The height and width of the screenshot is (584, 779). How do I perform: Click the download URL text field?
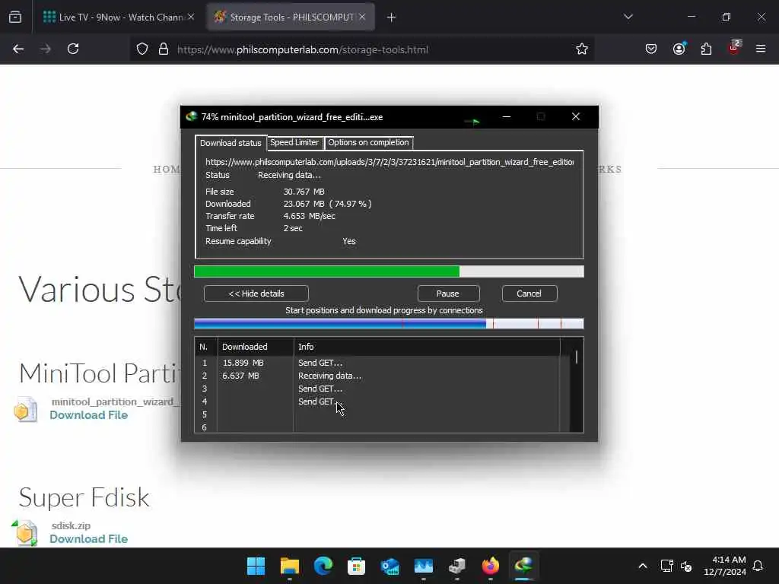389,162
